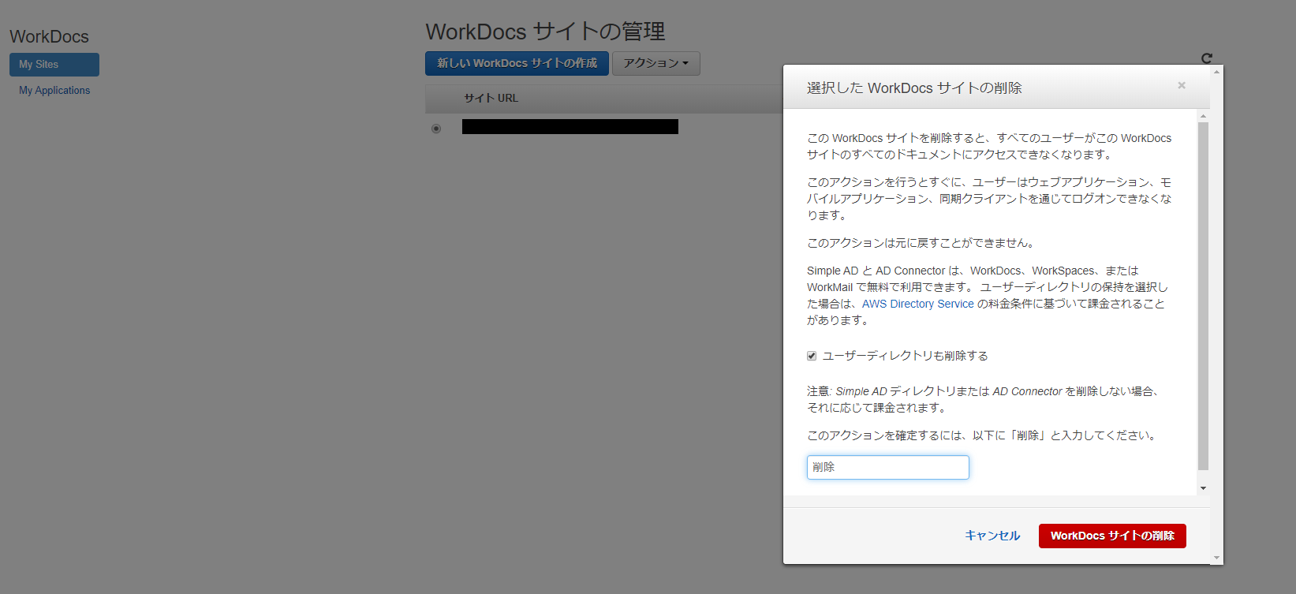1296x594 pixels.
Task: Click outer dialog scrollbar down arrow
Action: point(1217,558)
